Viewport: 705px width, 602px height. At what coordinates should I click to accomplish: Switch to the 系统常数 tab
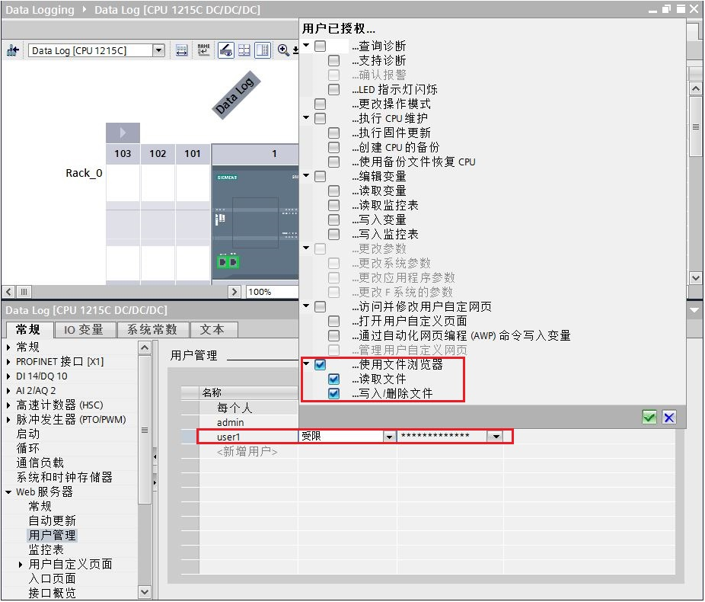click(152, 330)
